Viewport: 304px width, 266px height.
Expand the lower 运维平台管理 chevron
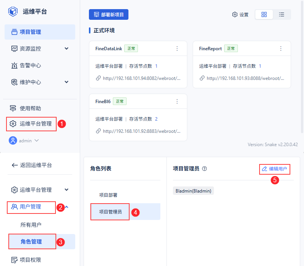click(66, 190)
